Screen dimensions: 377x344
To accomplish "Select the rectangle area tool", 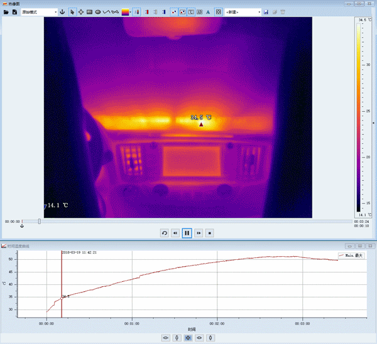I will point(89,12).
